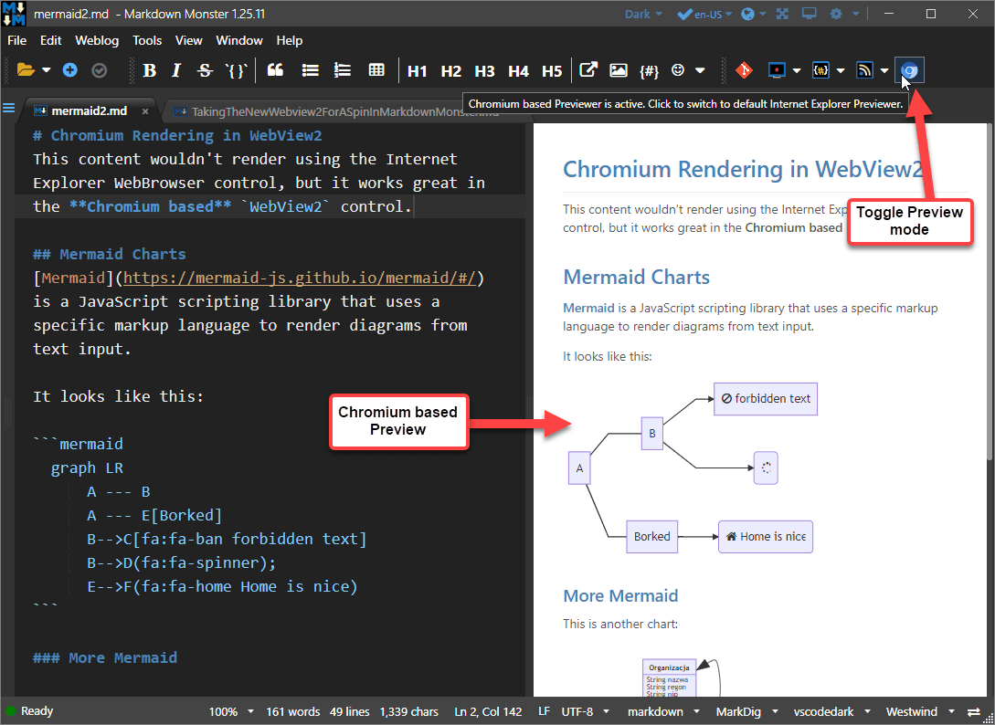Apply italic formatting with the I icon
The height and width of the screenshot is (725, 995).
click(176, 70)
